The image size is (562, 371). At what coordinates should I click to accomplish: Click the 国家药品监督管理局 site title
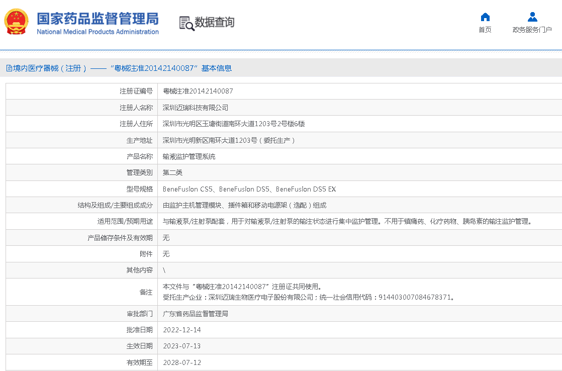tap(98, 18)
